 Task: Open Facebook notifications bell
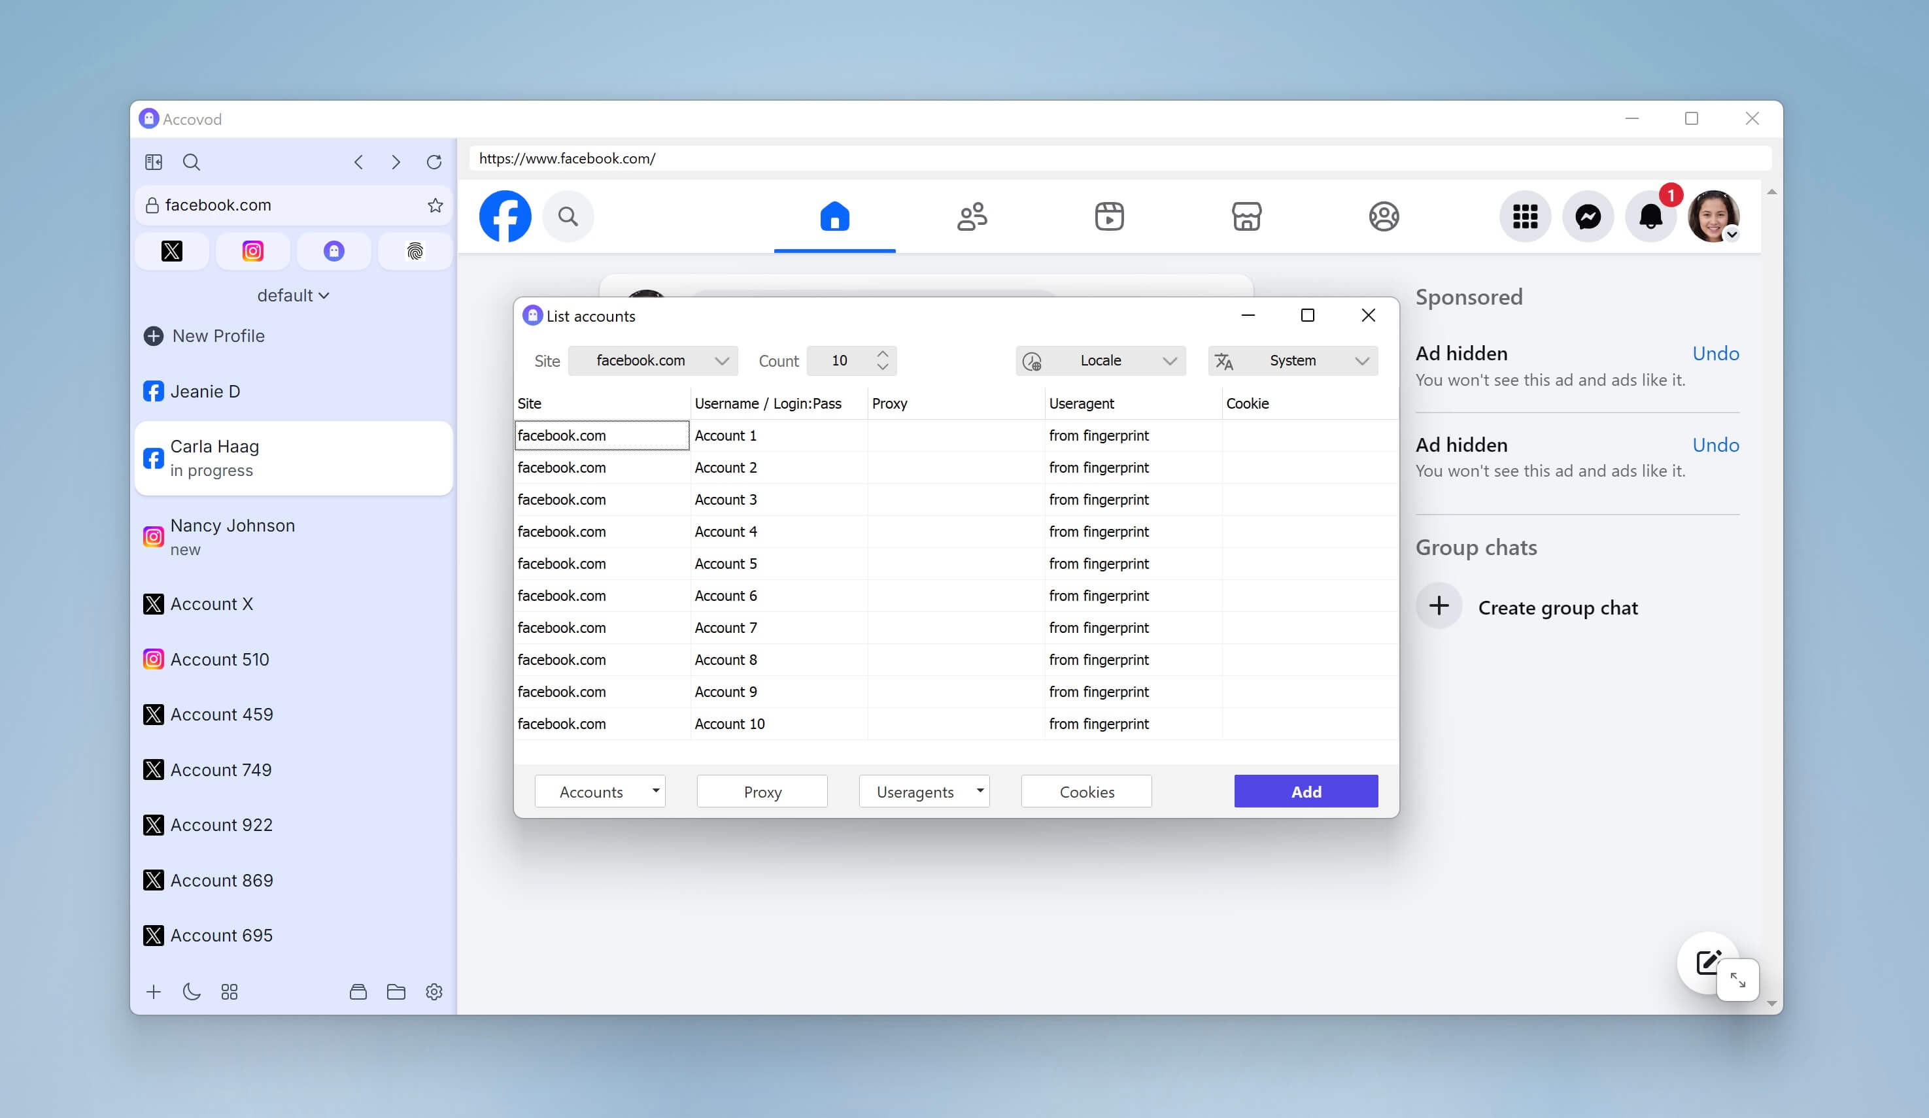pos(1650,216)
